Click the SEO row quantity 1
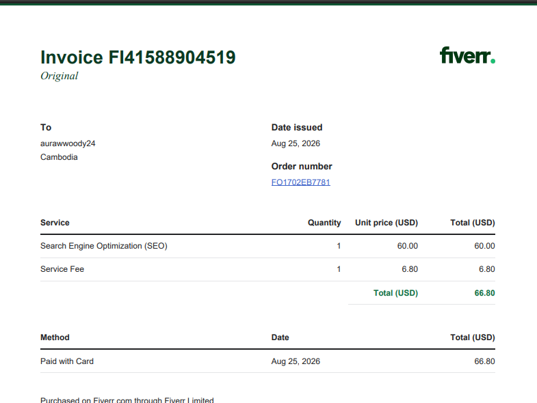The height and width of the screenshot is (403, 537). [x=339, y=246]
